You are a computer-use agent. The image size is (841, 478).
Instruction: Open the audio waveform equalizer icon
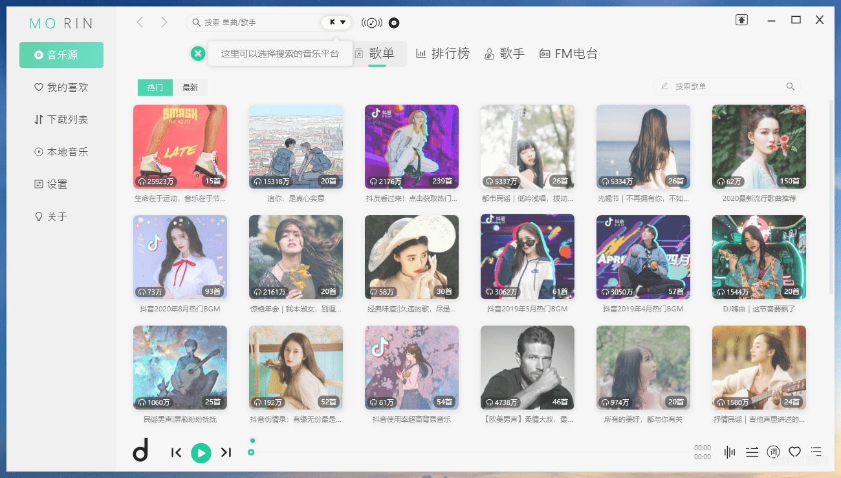(x=730, y=452)
